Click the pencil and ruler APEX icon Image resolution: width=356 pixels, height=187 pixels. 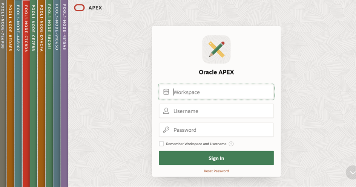pos(216,49)
